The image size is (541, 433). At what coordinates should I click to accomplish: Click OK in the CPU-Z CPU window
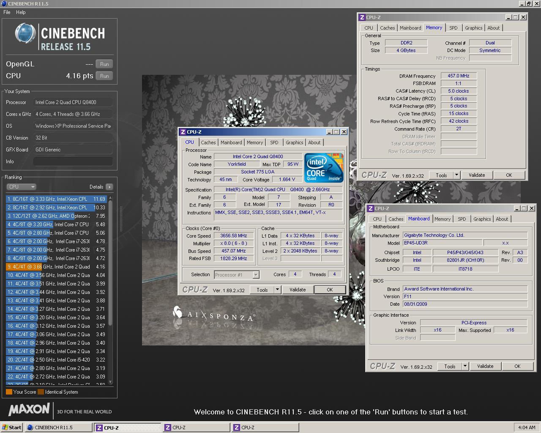330,290
